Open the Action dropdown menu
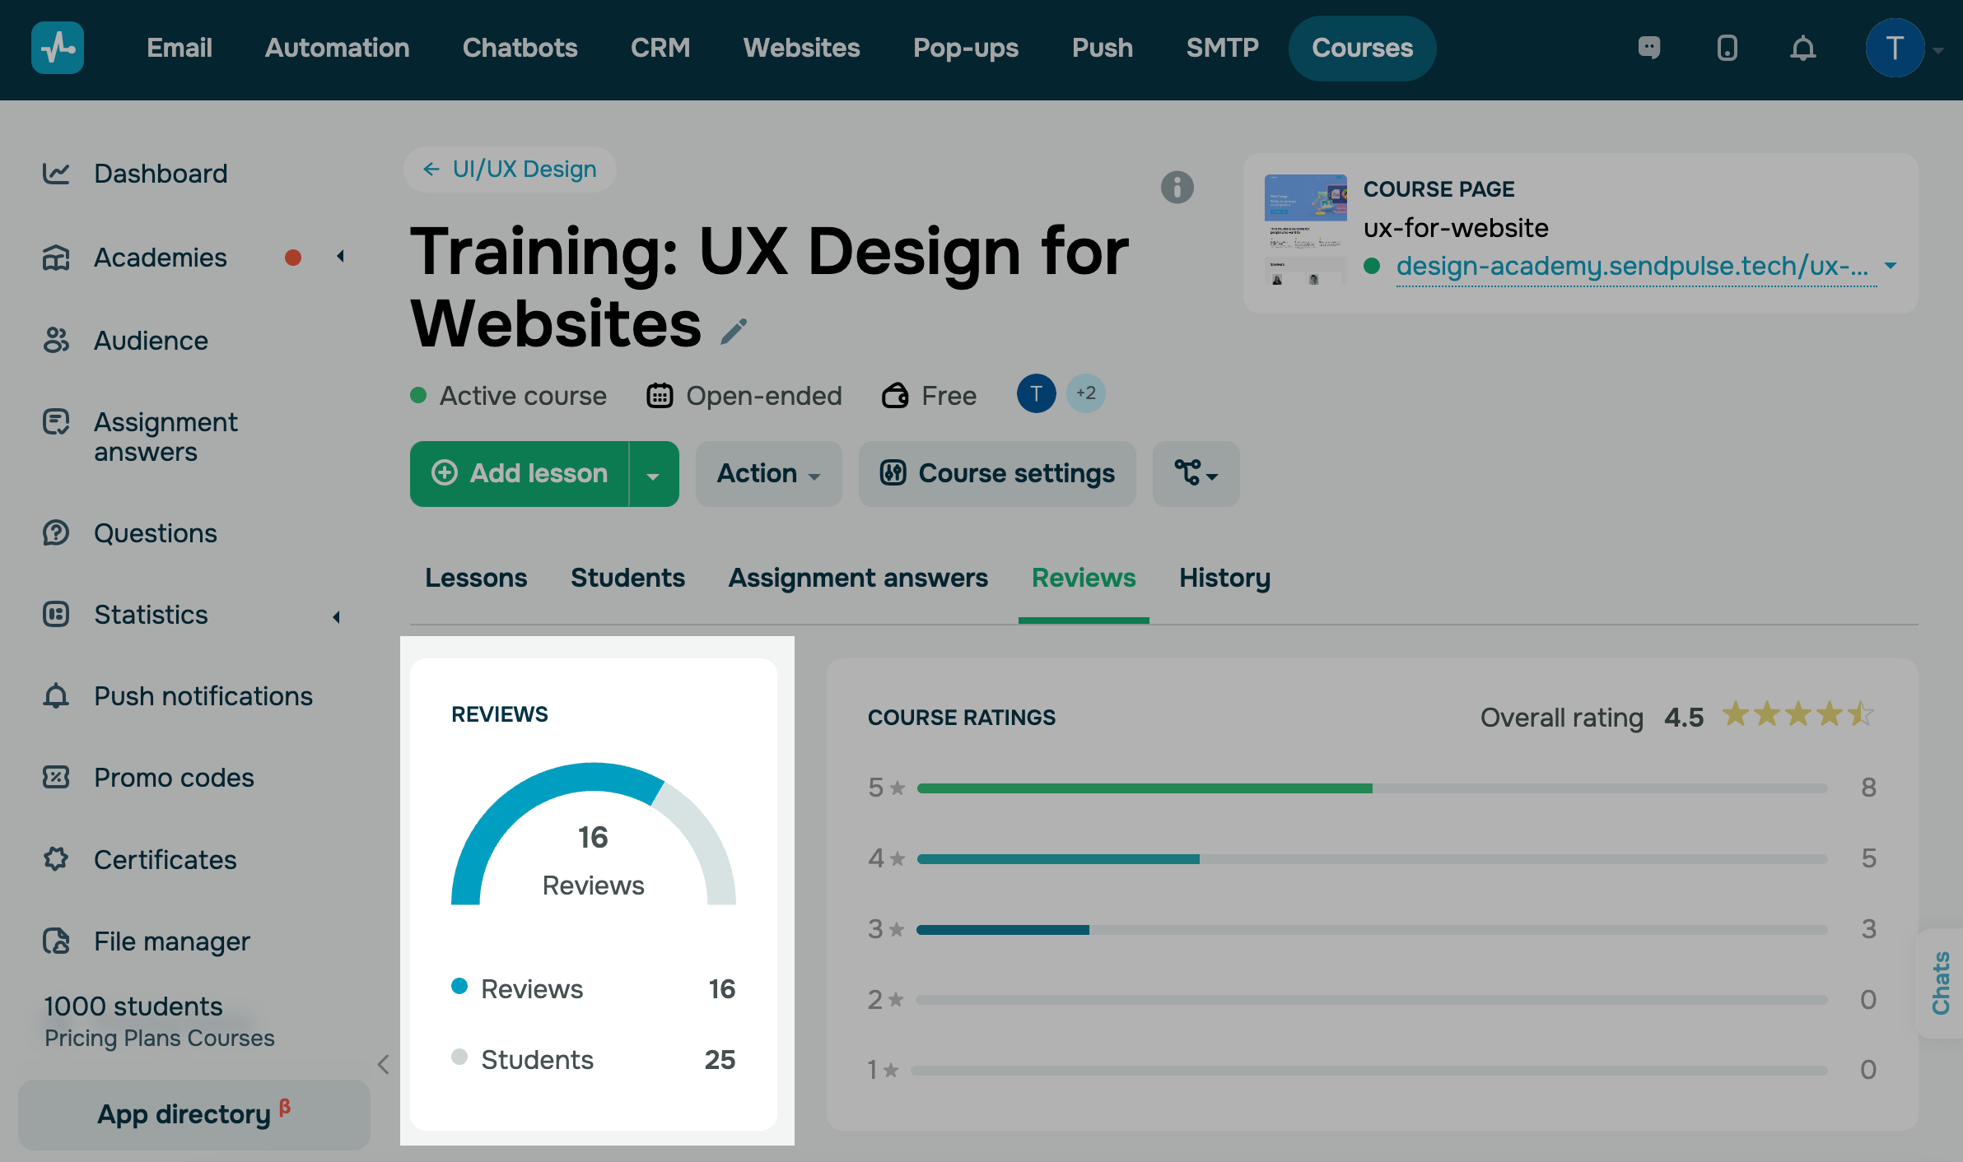The image size is (1963, 1162). (x=767, y=474)
